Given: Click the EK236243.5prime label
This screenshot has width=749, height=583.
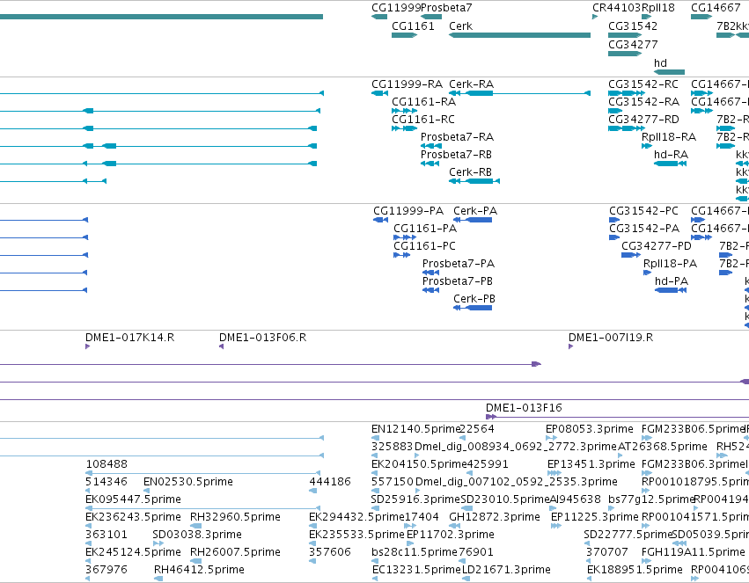Looking at the screenshot, I should pos(133,517).
